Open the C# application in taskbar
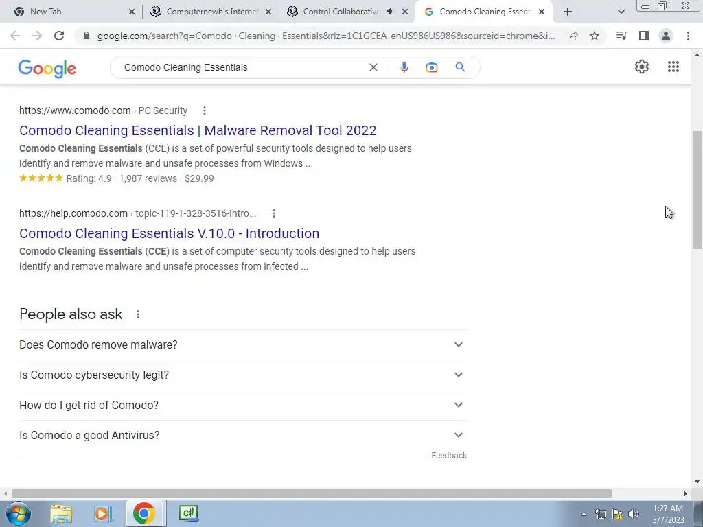The image size is (703, 527). coord(188,513)
